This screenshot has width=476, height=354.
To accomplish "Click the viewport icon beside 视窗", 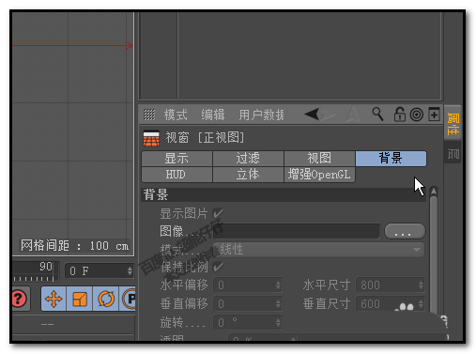I will point(151,138).
